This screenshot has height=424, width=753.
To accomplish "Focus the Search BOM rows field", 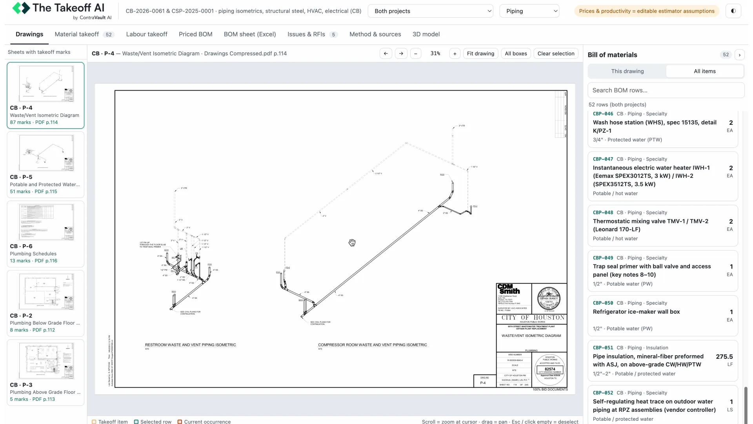I will click(666, 90).
